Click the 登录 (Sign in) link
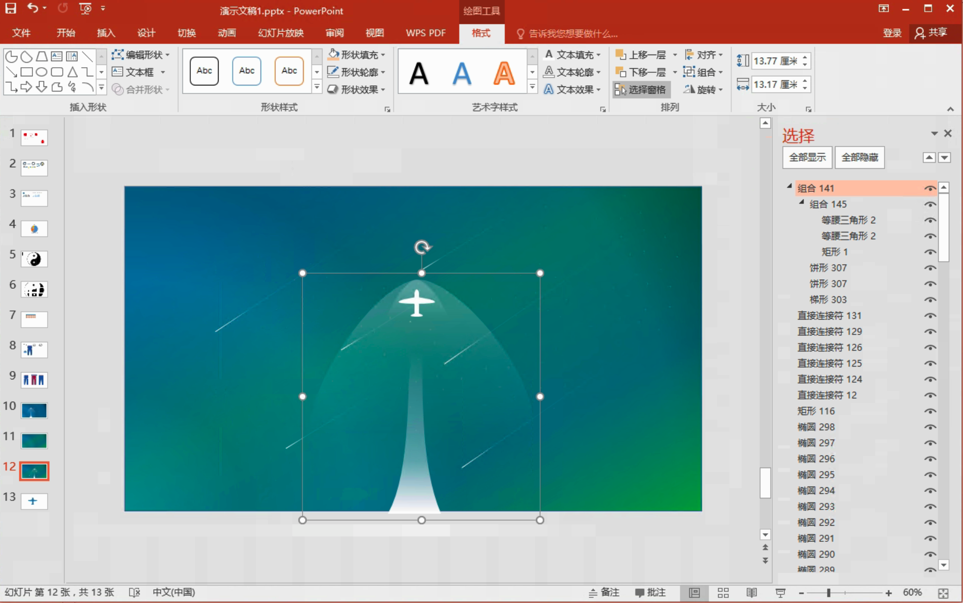The height and width of the screenshot is (603, 963). pos(892,33)
